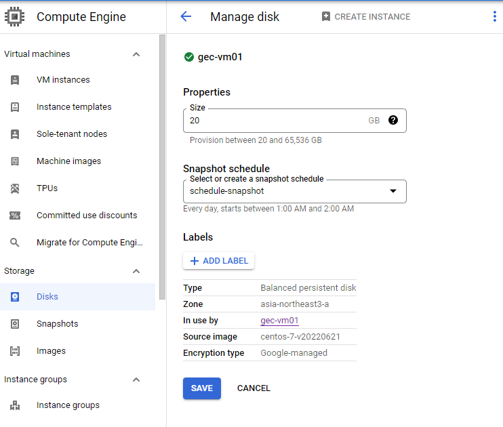The width and height of the screenshot is (503, 427).
Task: Click the Machine images sidebar icon
Action: coord(15,161)
